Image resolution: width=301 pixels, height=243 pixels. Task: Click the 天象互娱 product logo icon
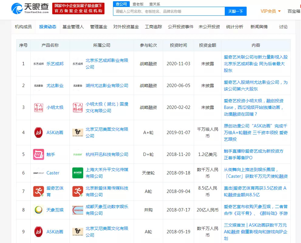point(39,210)
